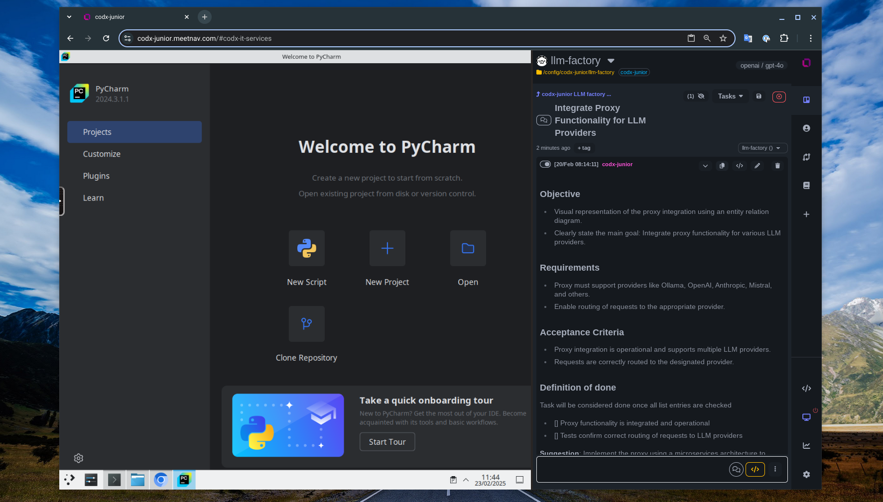Select Customize in the PyCharm sidebar
This screenshot has height=502, width=883.
[x=134, y=154]
